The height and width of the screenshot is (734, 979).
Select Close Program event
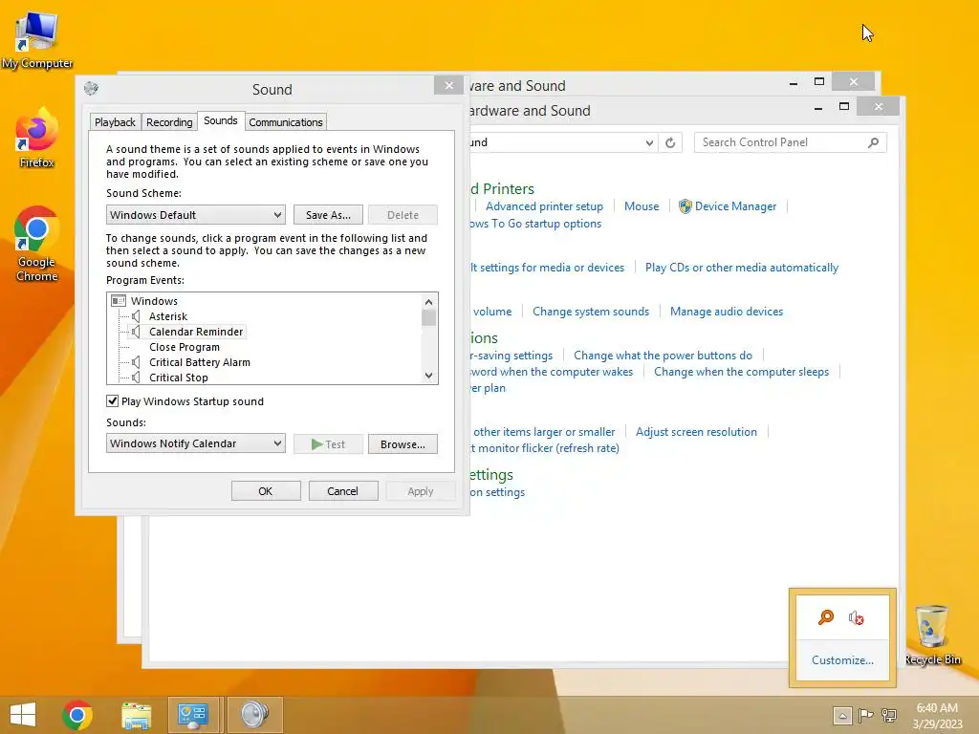point(185,347)
